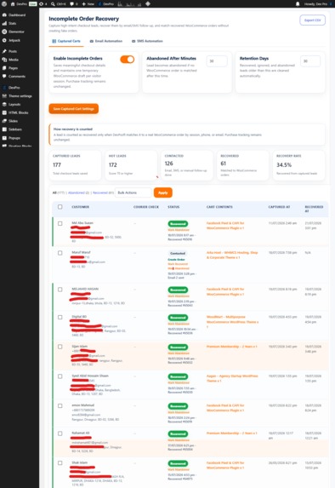This screenshot has width=335, height=488.
Task: Visit the DevPro site home icon
Action: point(13,3)
